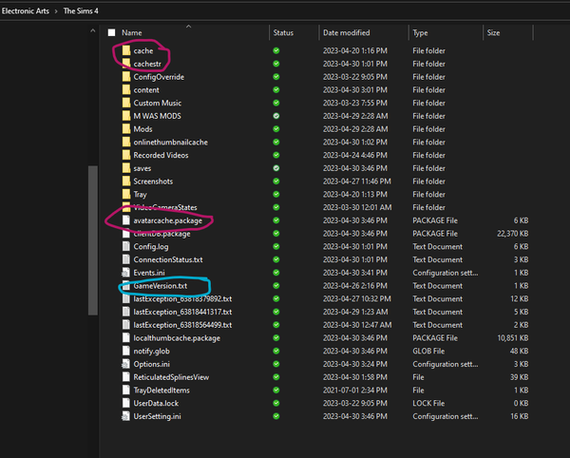Viewport: 570px width, 458px height.
Task: Click the GLOB File type cell
Action: pyautogui.click(x=428, y=352)
